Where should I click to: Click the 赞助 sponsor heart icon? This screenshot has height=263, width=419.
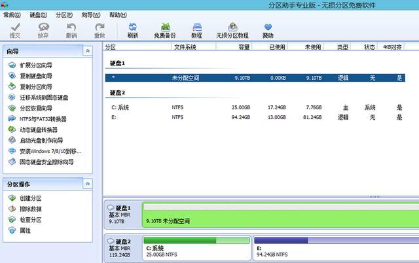pos(268,29)
